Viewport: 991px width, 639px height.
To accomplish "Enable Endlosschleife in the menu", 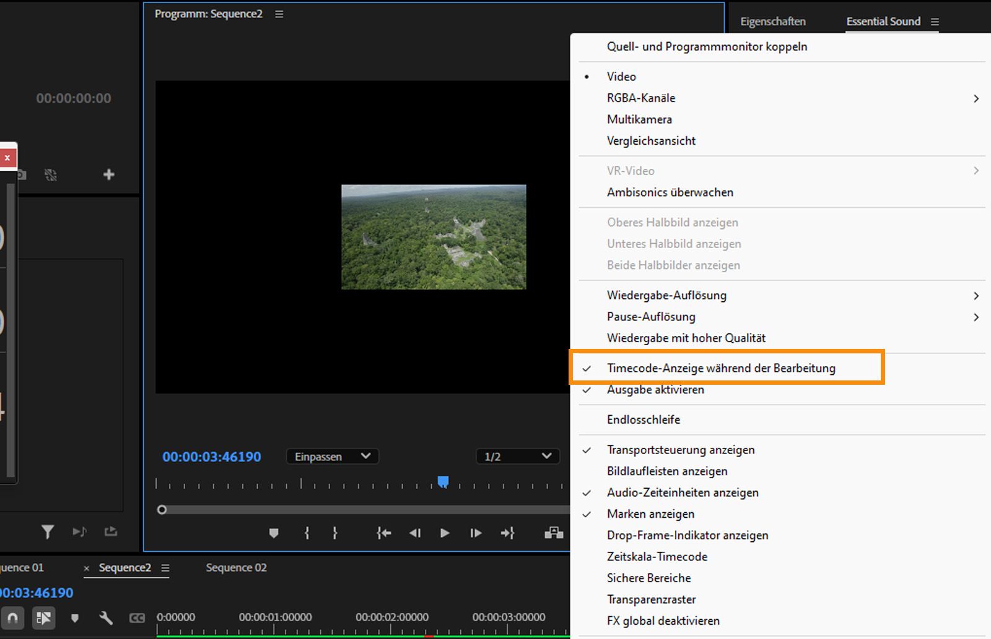I will pos(644,419).
